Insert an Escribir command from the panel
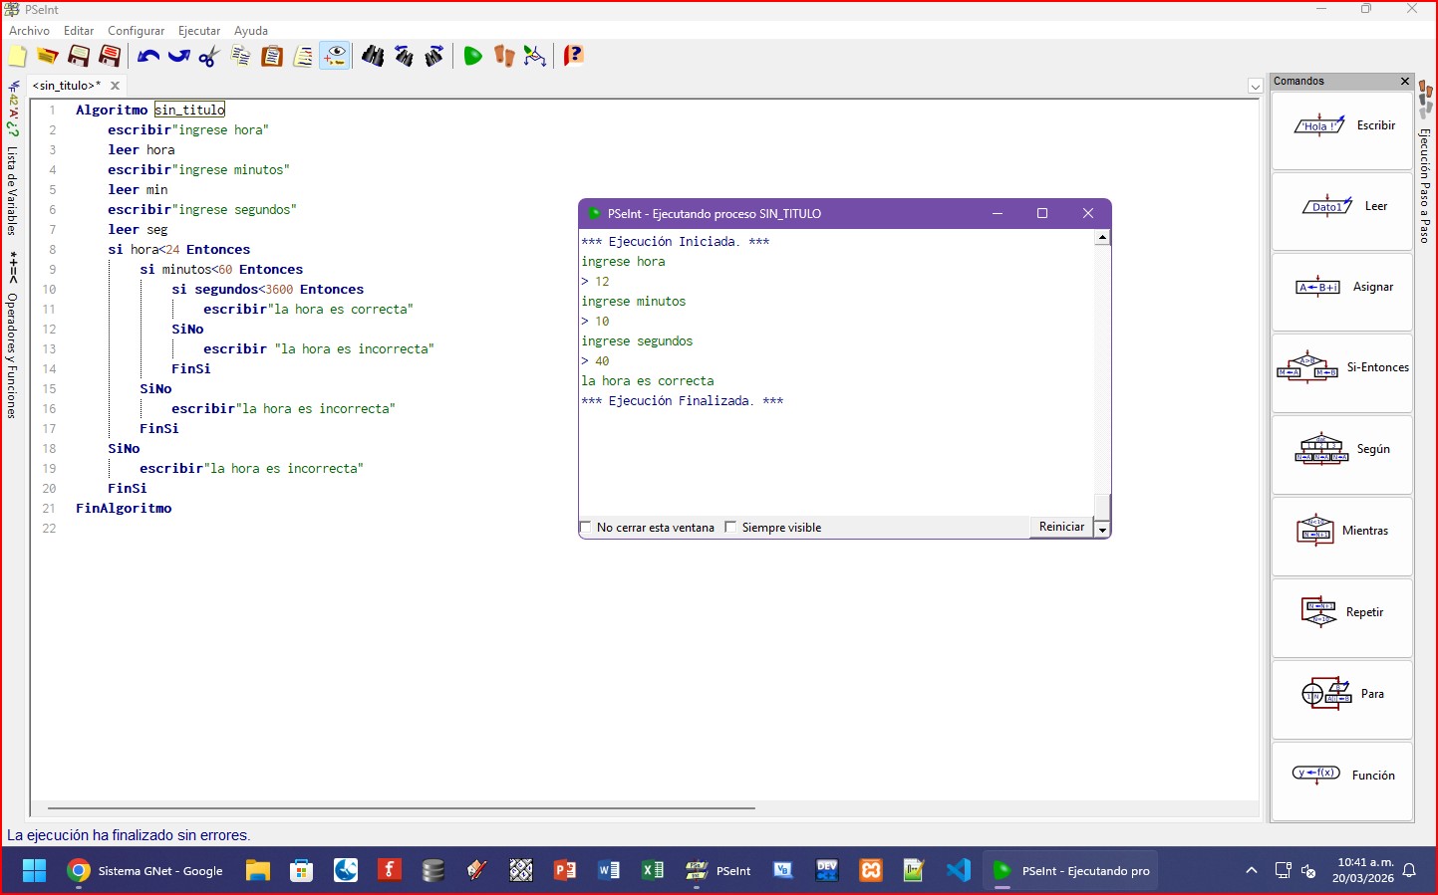1438x895 pixels. [x=1342, y=126]
